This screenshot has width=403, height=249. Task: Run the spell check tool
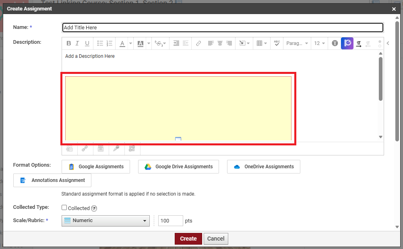277,43
